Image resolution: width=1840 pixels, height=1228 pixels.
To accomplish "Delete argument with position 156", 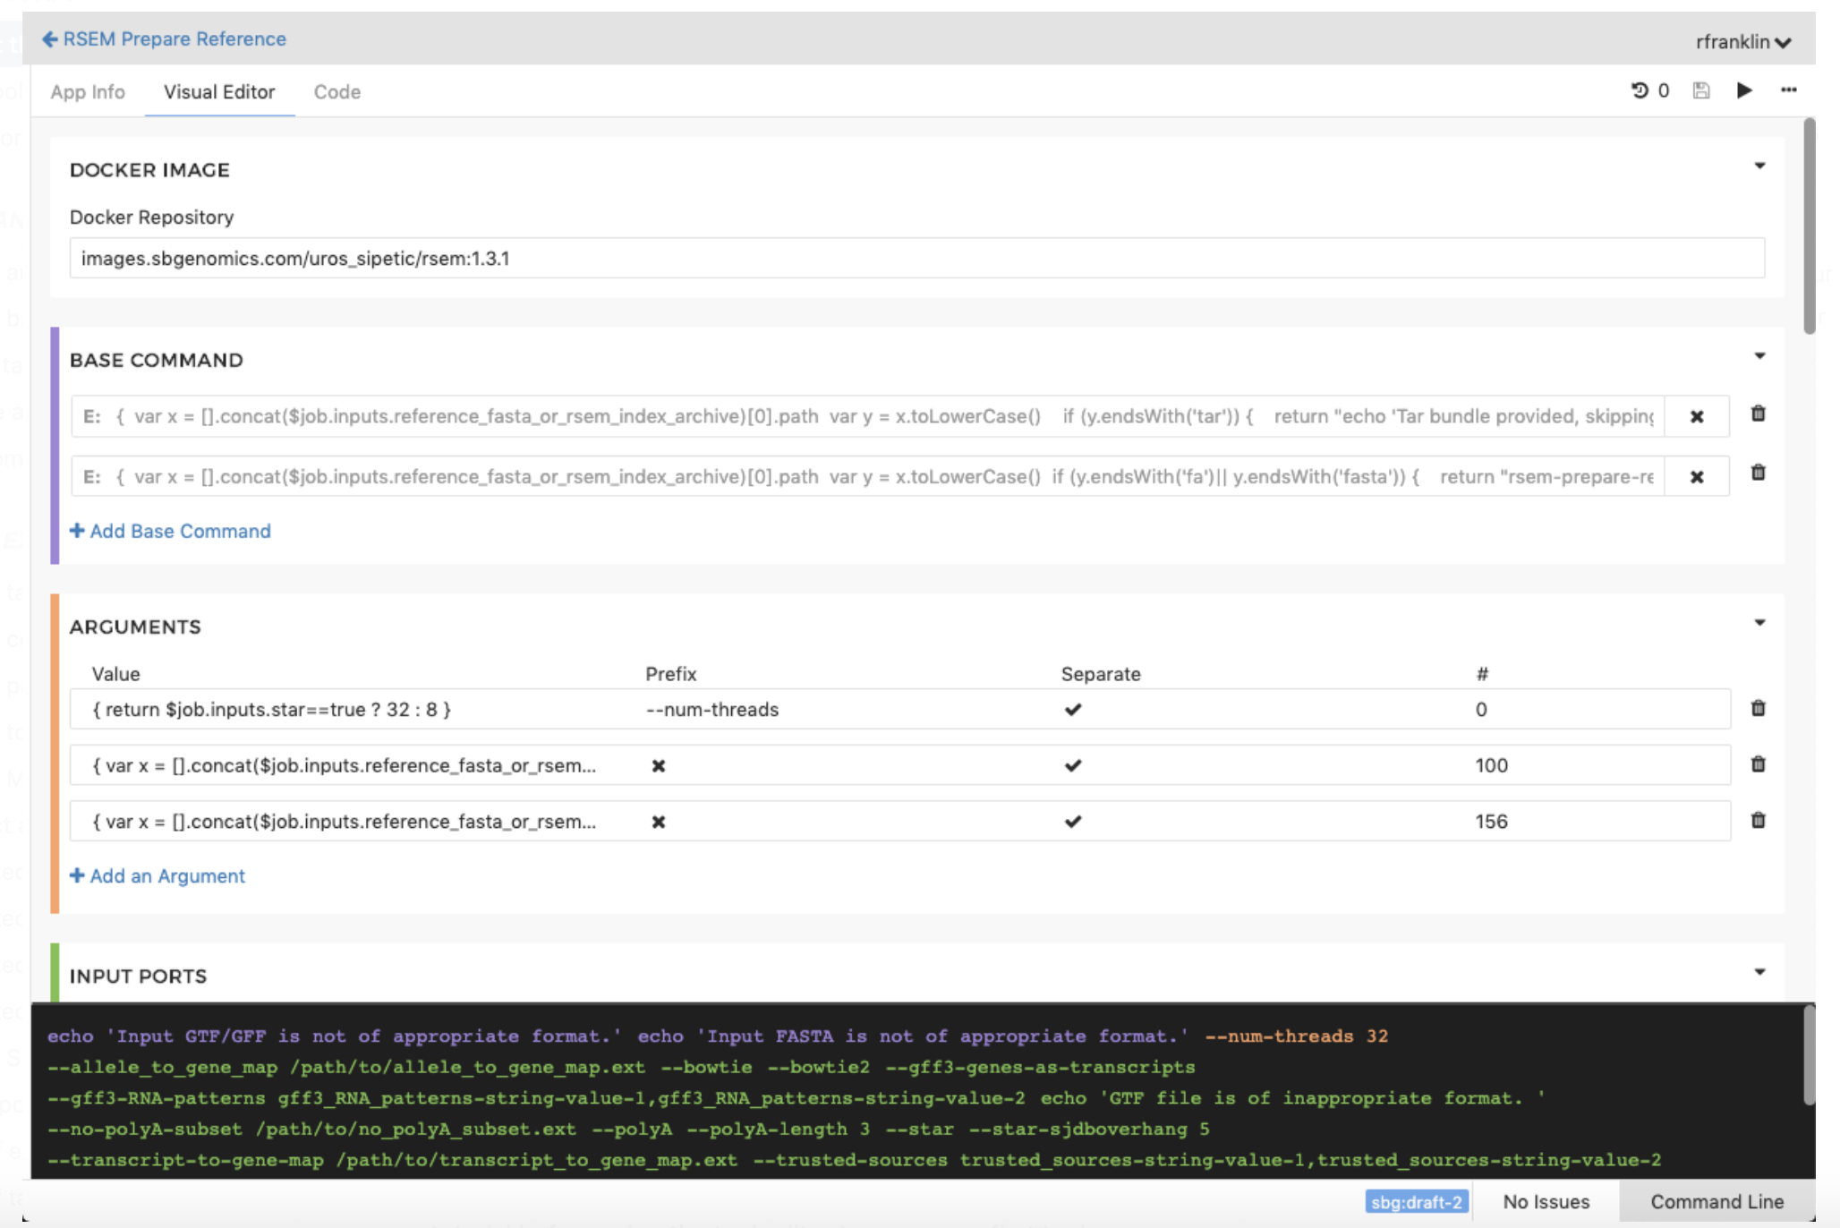I will 1759,820.
